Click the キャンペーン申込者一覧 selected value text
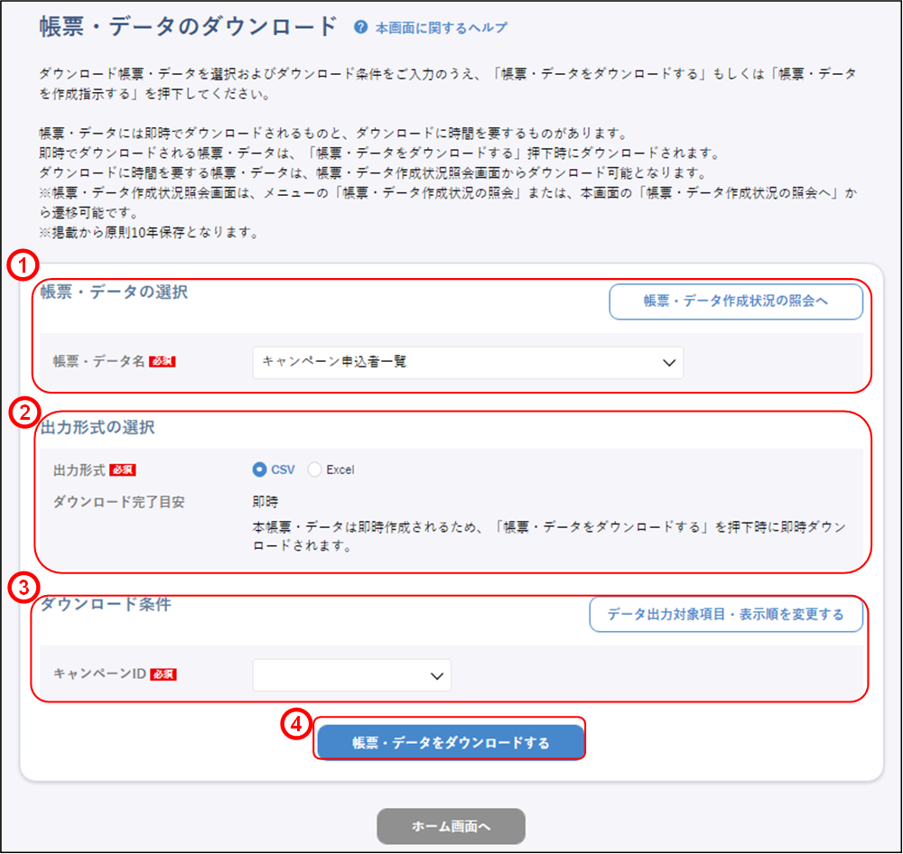The height and width of the screenshot is (854, 903). pos(335,362)
